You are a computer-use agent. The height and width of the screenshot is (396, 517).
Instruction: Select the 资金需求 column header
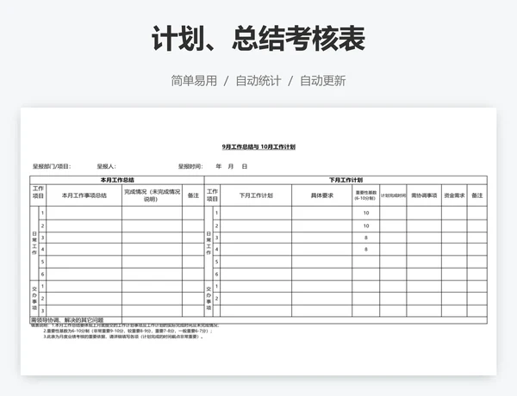[x=454, y=195]
